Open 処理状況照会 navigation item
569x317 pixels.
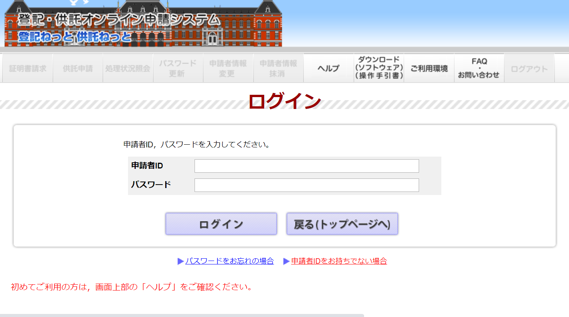(128, 68)
